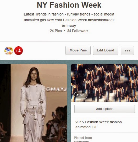Follow the giphy.com source link

81,141
